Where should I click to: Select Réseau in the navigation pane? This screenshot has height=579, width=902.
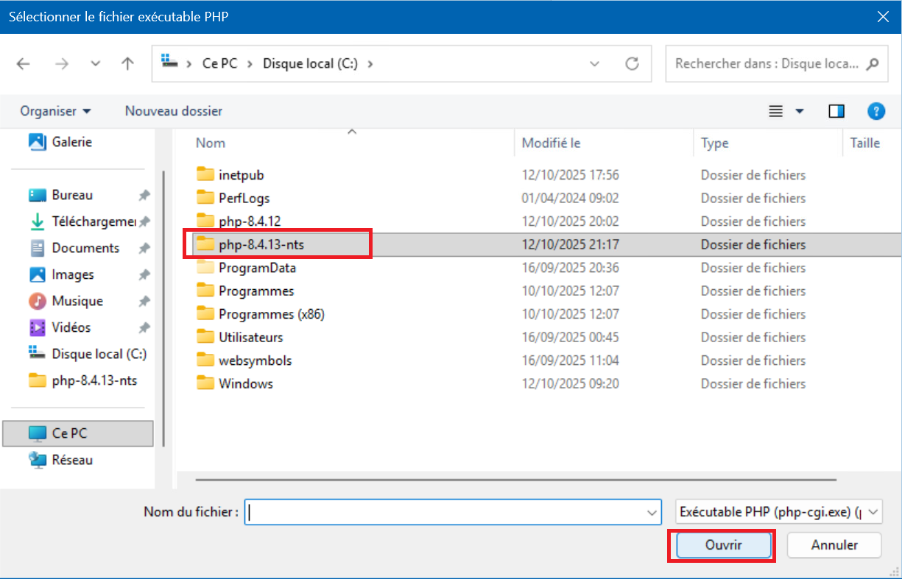(x=72, y=460)
